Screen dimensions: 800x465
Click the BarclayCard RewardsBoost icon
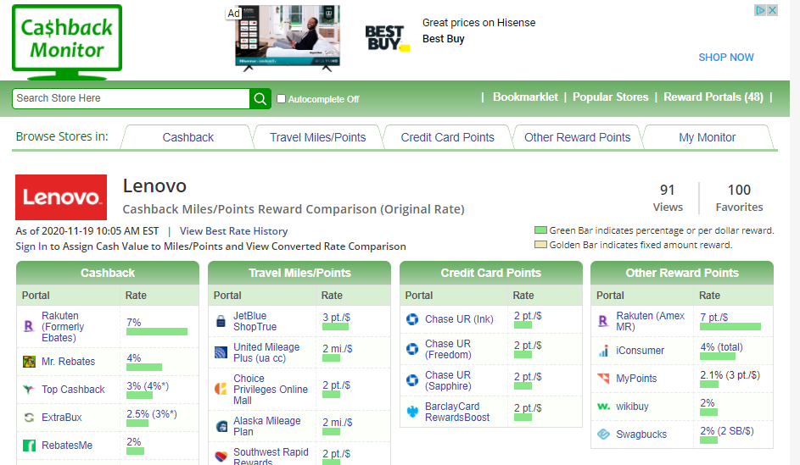coord(412,412)
